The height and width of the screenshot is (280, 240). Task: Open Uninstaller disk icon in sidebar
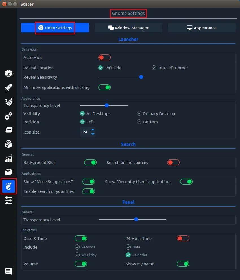coord(8,144)
